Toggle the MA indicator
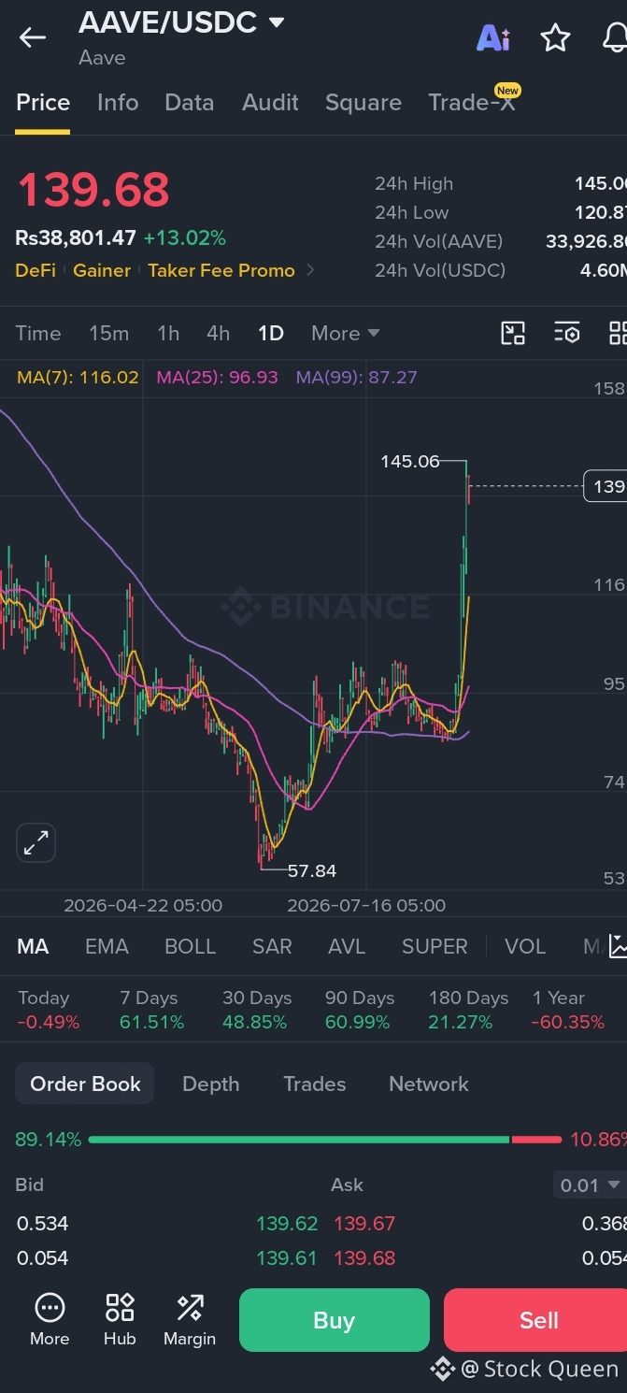This screenshot has height=1393, width=627. (33, 946)
